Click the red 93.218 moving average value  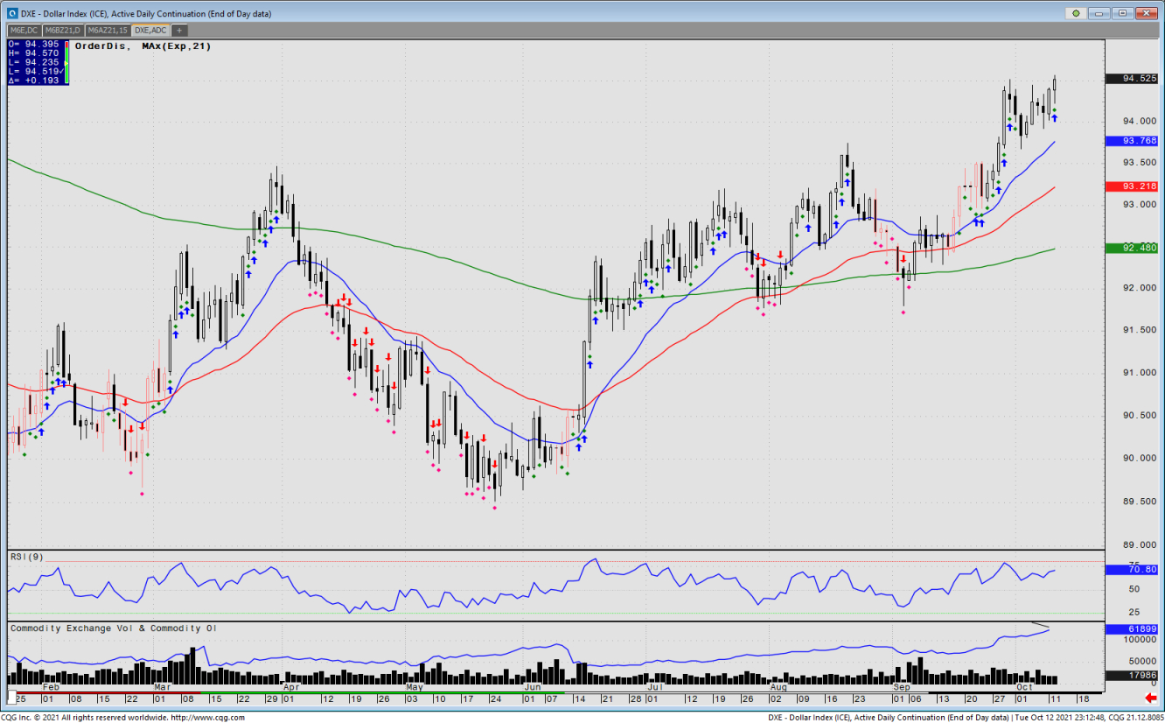[x=1132, y=186]
